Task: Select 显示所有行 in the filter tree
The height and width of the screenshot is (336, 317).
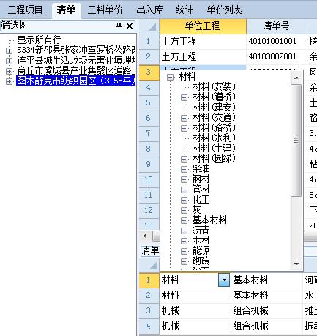Action: [x=39, y=40]
